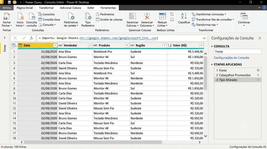Close the Configurações da Consulta pane

tap(260, 38)
